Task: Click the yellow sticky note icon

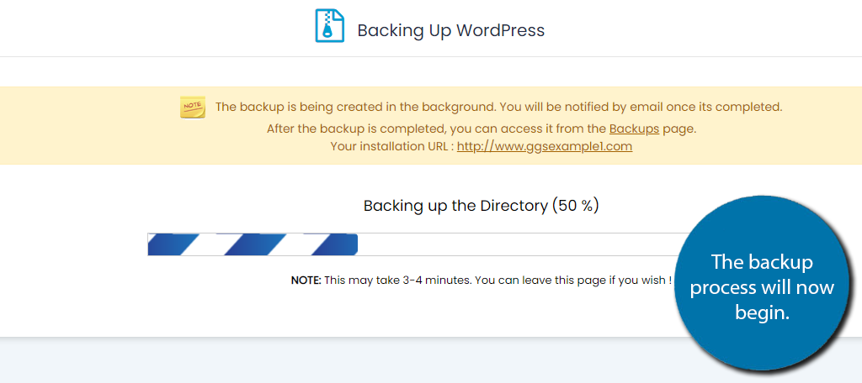Action: coord(193,107)
